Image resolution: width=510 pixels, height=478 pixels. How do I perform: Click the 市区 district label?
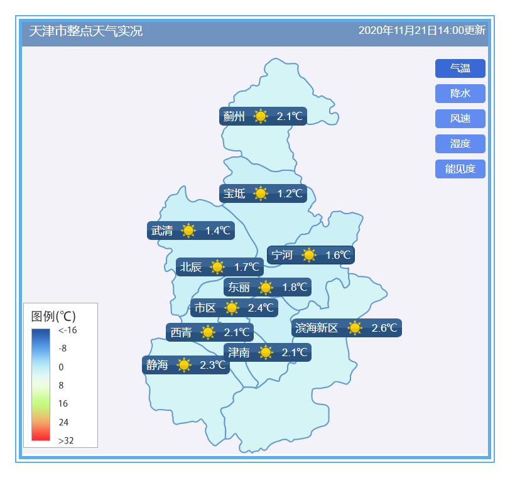(205, 308)
